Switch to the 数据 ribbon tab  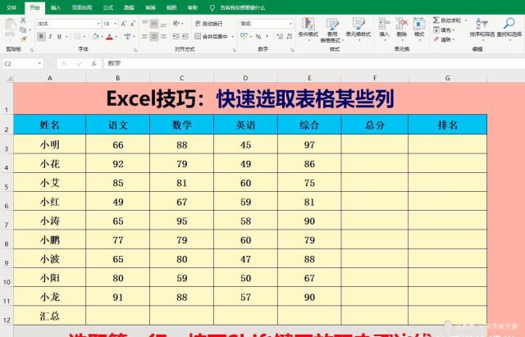coord(129,7)
